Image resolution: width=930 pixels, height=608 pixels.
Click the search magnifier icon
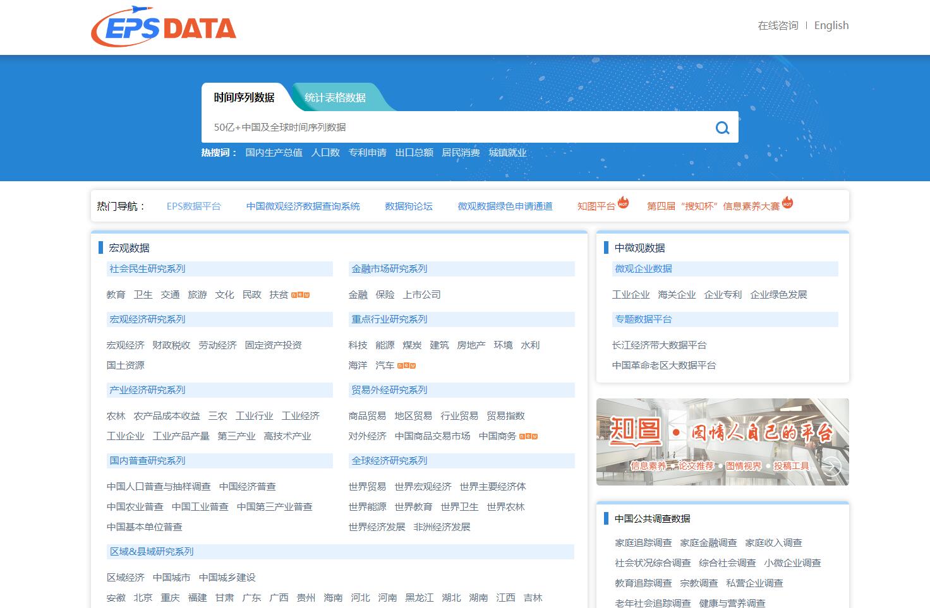point(722,128)
